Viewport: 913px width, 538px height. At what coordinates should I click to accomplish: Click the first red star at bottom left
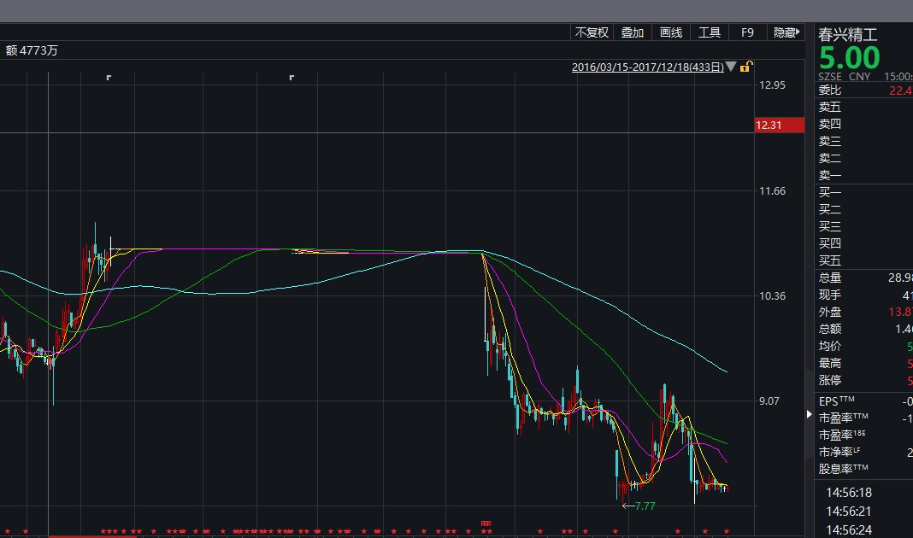(9, 532)
